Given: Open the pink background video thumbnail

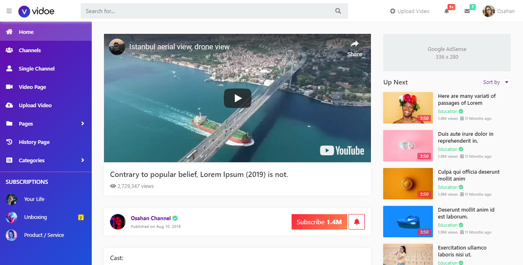Looking at the screenshot, I should click(408, 146).
